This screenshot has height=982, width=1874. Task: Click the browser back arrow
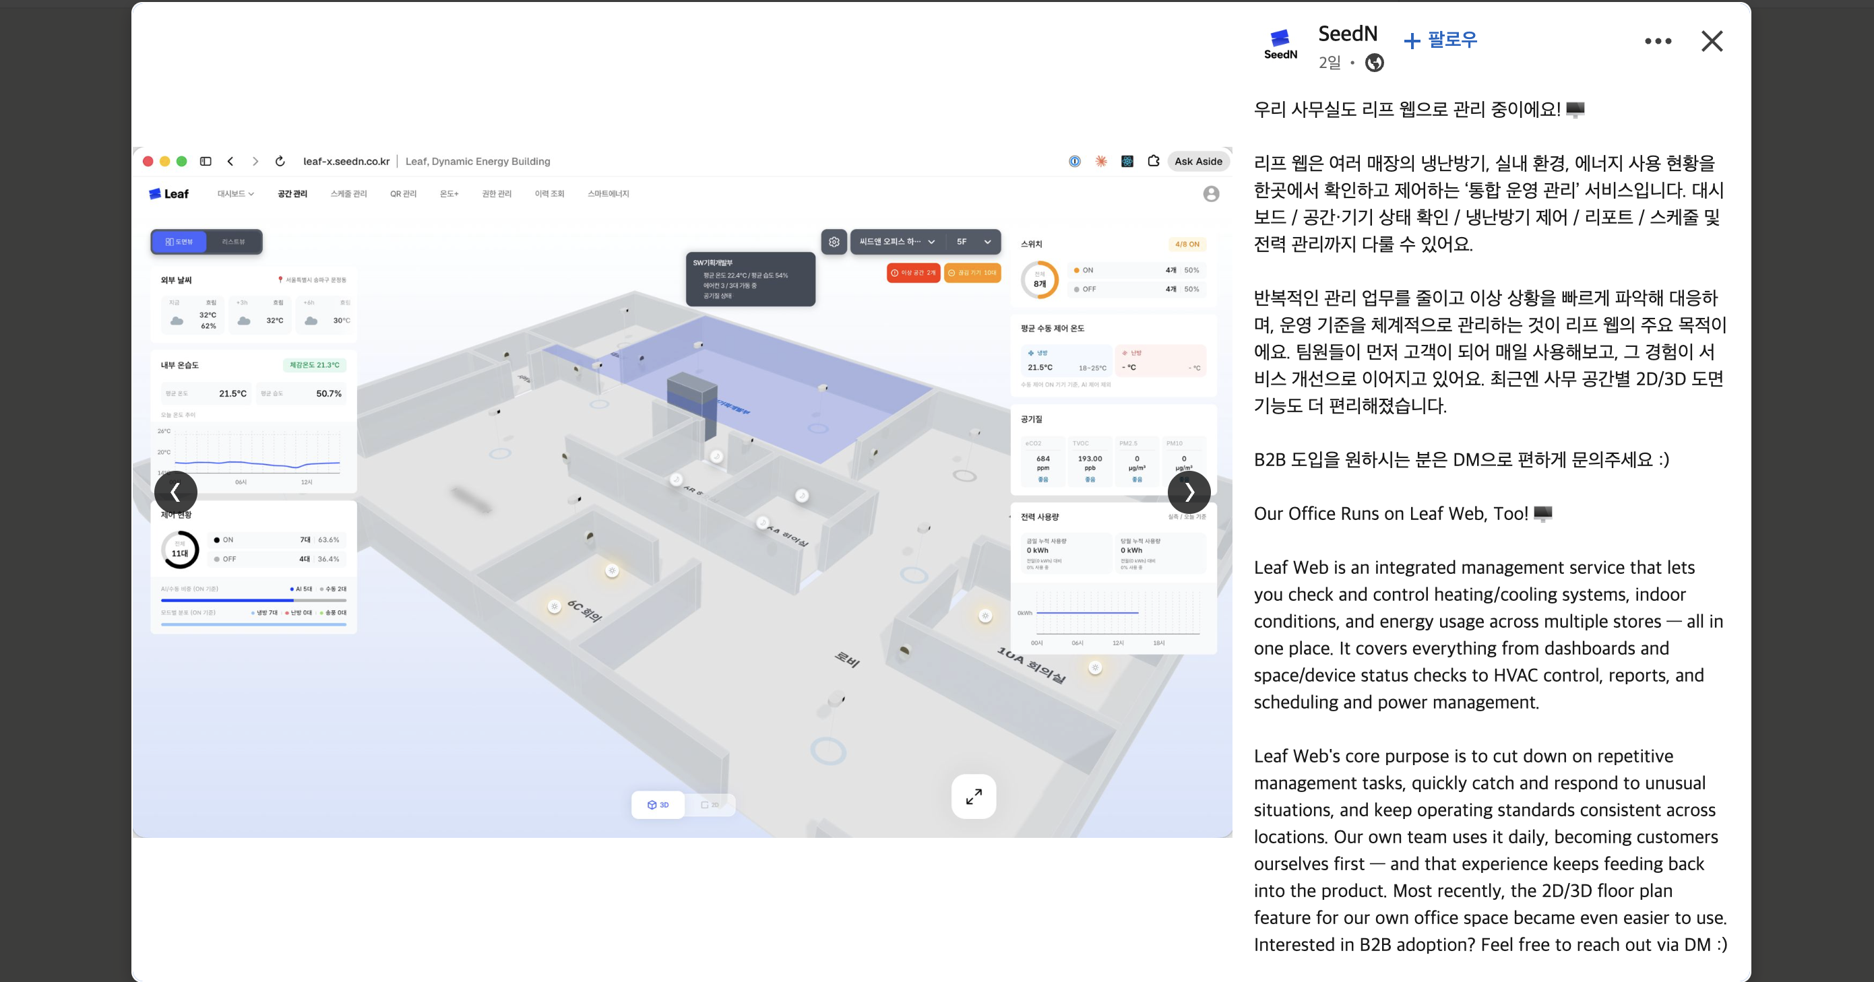(230, 162)
